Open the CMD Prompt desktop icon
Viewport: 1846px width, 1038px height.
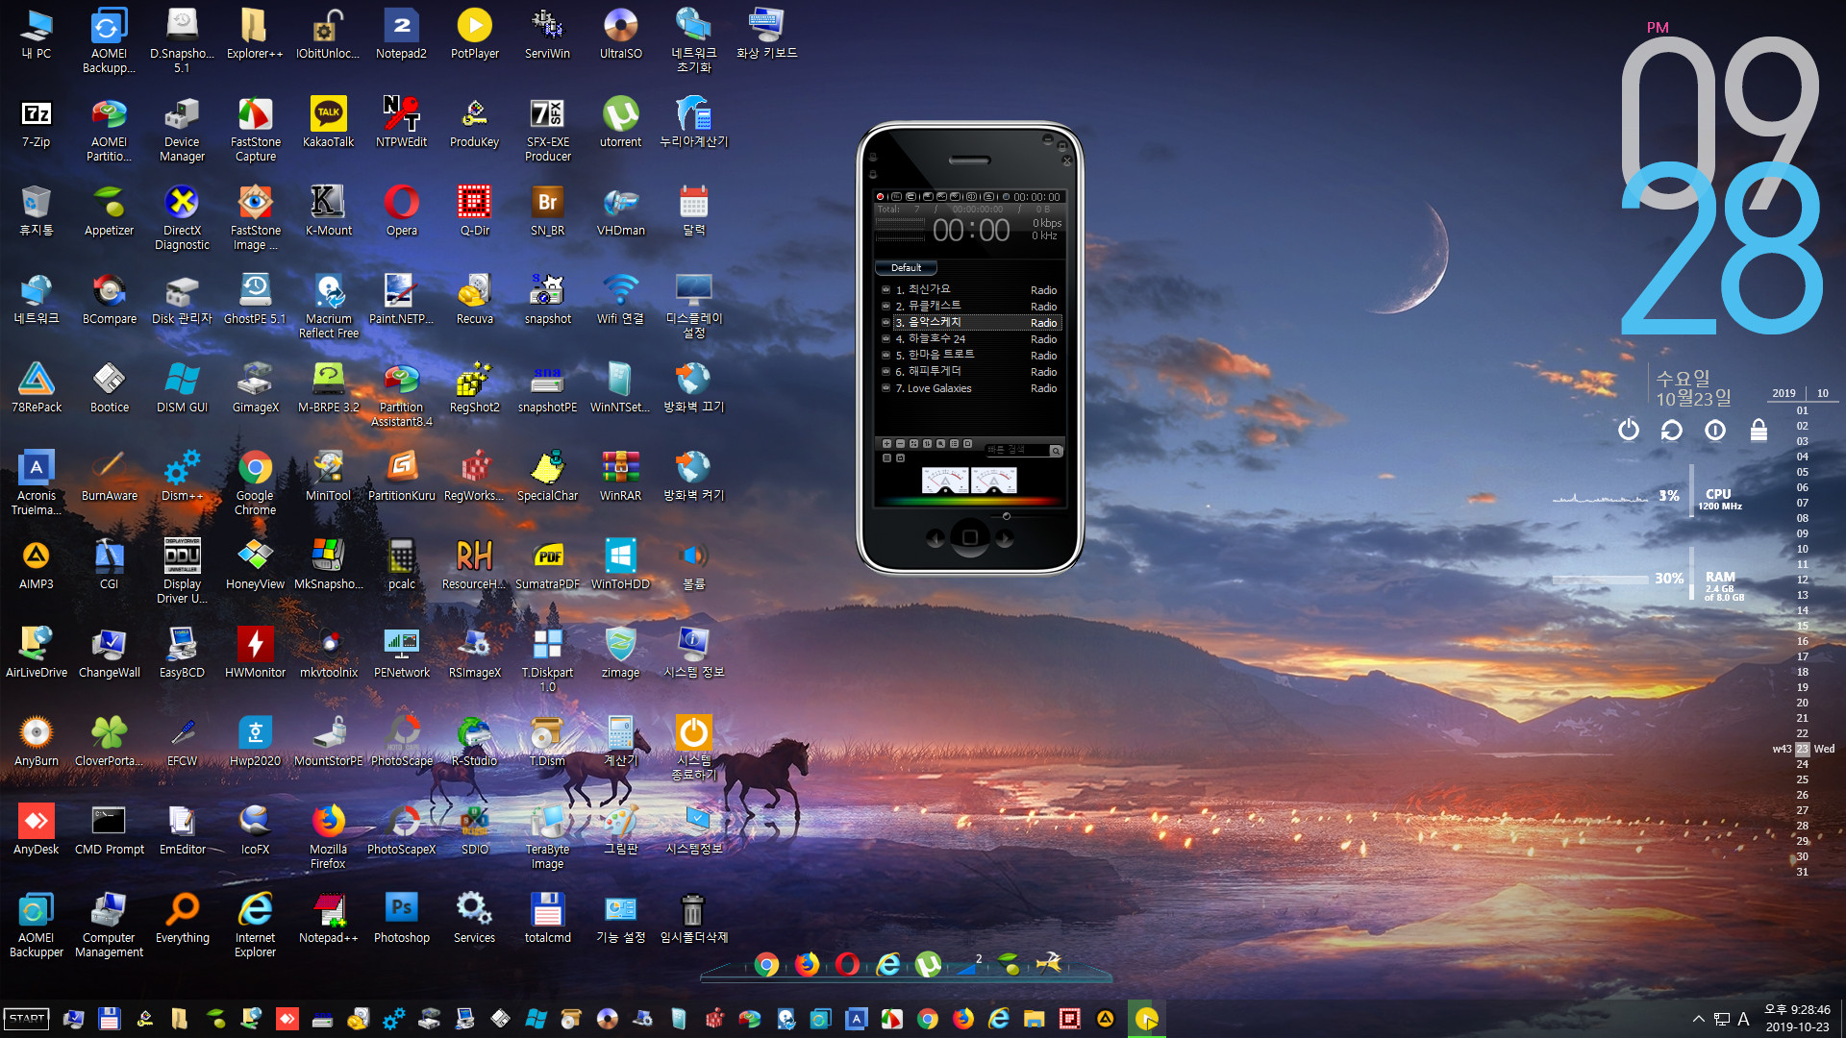(x=110, y=830)
